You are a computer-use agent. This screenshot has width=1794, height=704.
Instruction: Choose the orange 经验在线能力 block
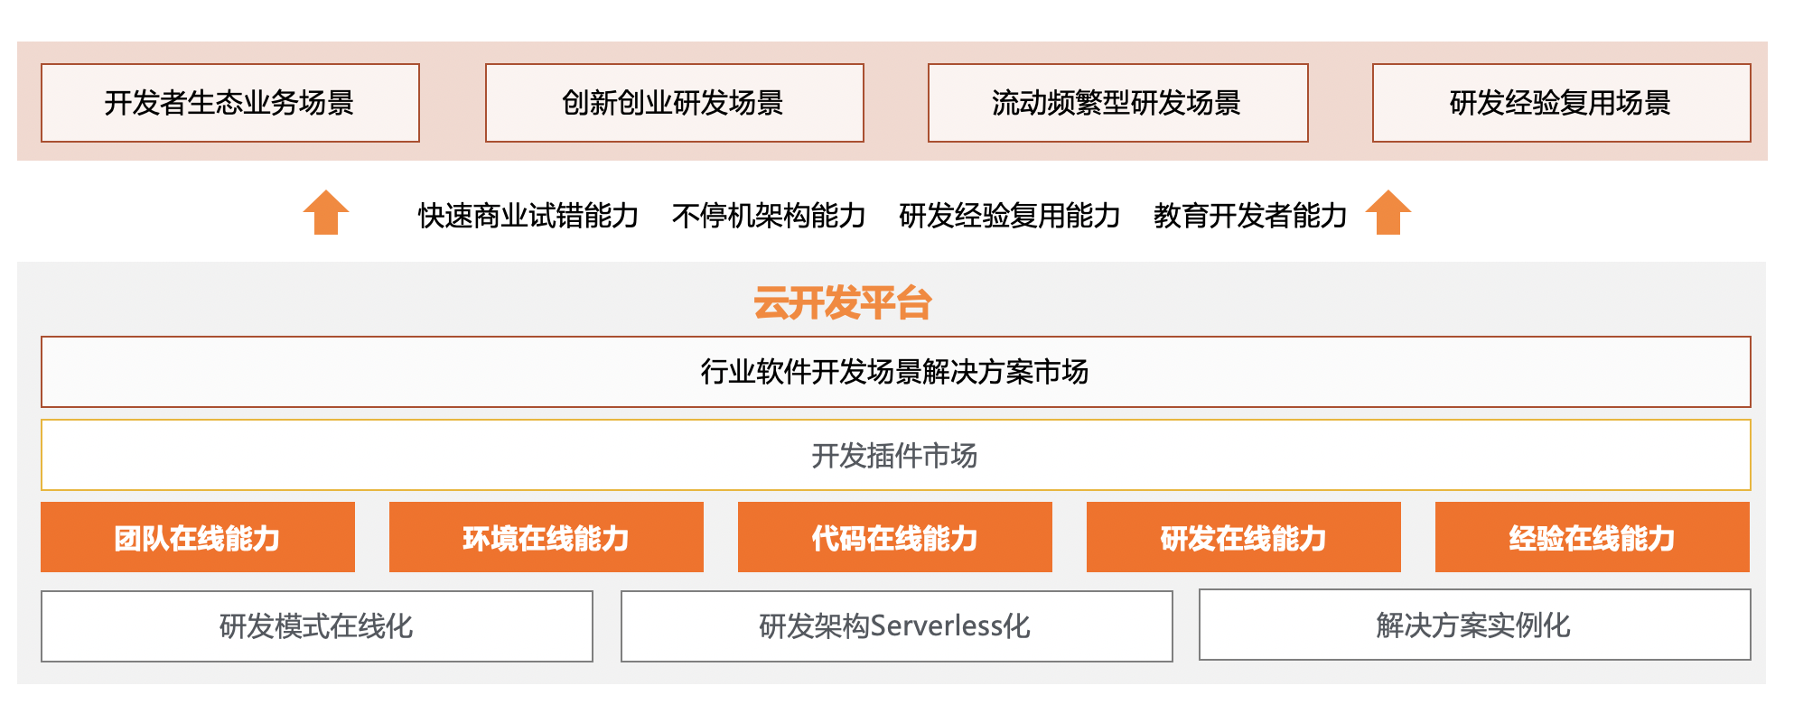[1593, 537]
